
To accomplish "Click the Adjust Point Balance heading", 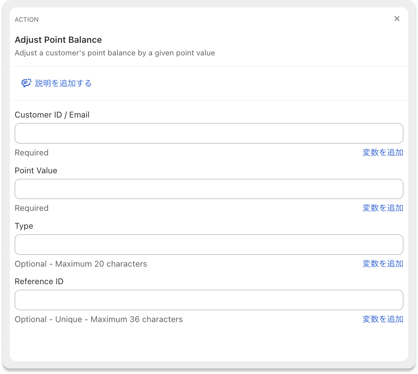I will point(58,40).
